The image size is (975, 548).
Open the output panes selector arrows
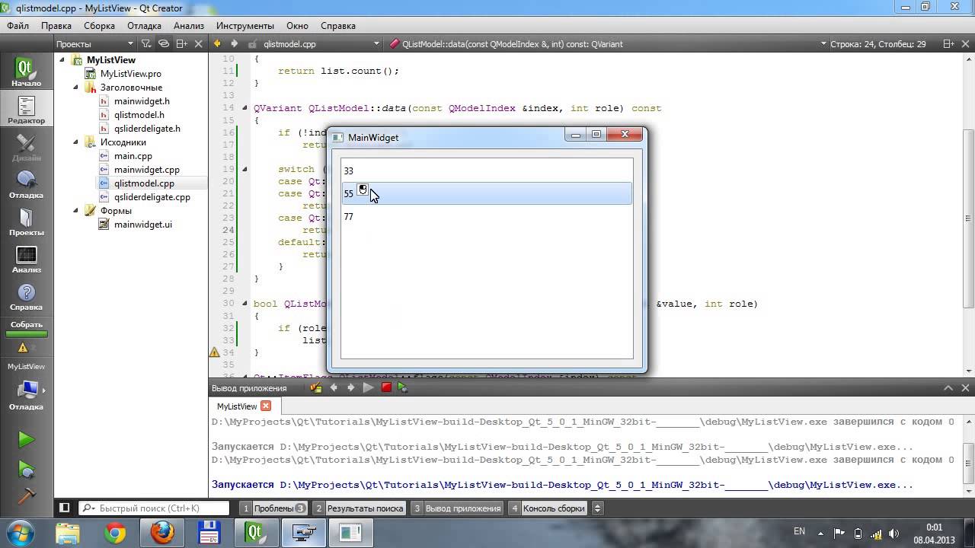click(x=597, y=508)
